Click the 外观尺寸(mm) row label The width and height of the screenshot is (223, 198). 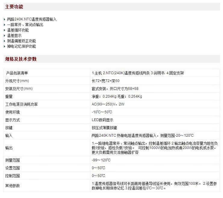[17, 81]
